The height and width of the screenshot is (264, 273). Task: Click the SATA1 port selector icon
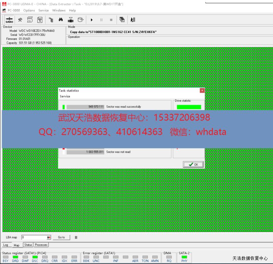[x=9, y=20]
